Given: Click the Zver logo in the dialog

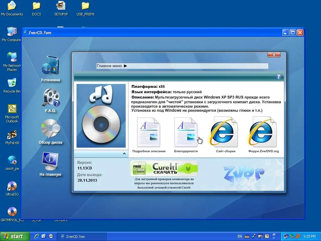Looking at the screenshot, I should point(244,173).
